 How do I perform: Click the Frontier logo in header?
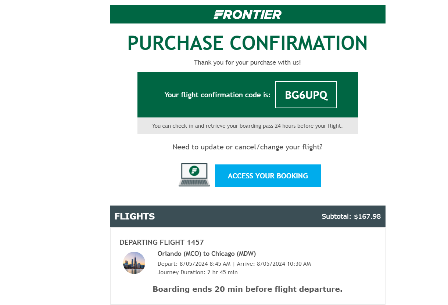point(248,14)
